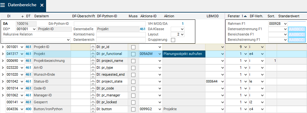Open the Bereichsende F1 dropdown
Image resolution: width=307 pixels, height=113 pixels.
tap(285, 35)
